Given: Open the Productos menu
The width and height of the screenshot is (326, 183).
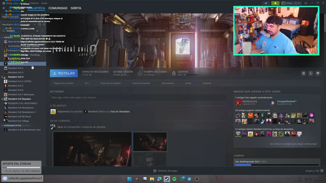Looking at the screenshot, I should (34, 3).
